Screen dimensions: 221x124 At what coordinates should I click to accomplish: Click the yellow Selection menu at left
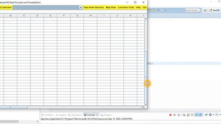point(6,7)
